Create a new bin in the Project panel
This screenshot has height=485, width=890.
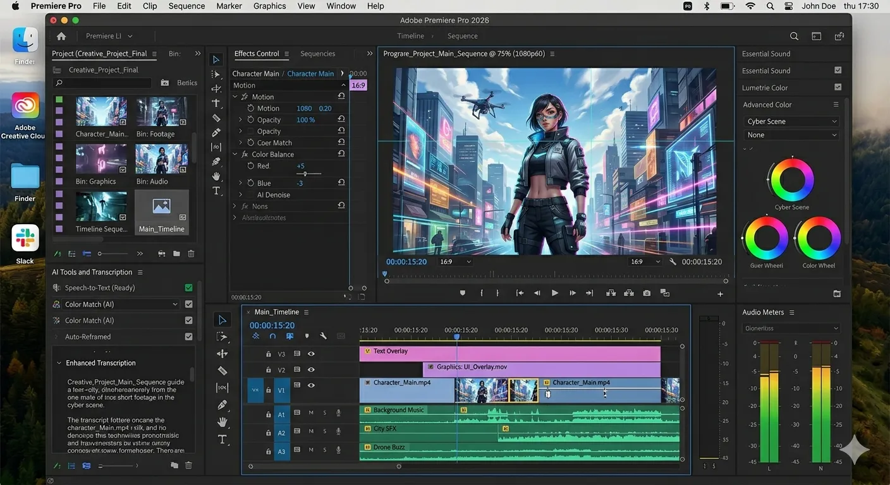pos(176,253)
